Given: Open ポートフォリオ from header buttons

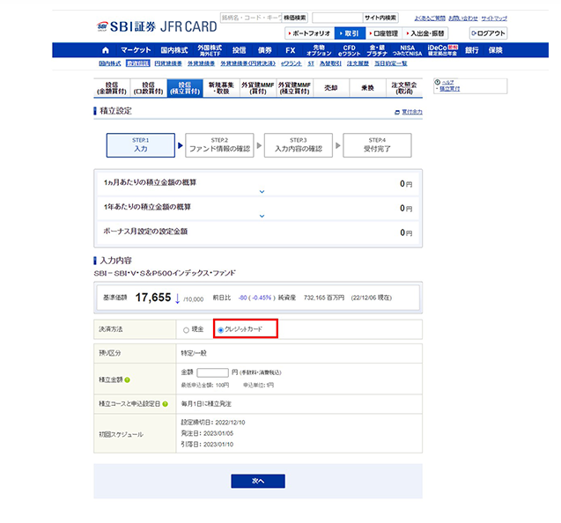Looking at the screenshot, I should pos(308,33).
